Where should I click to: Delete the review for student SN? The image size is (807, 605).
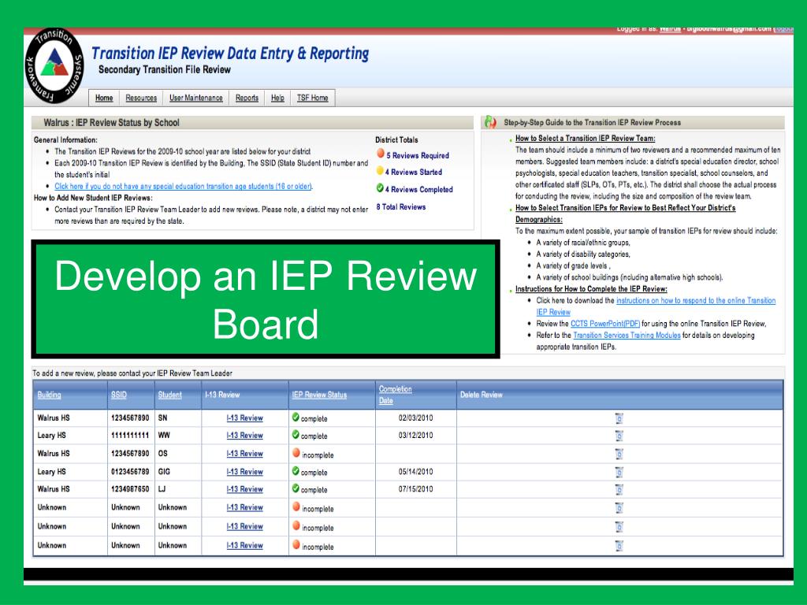click(x=619, y=418)
